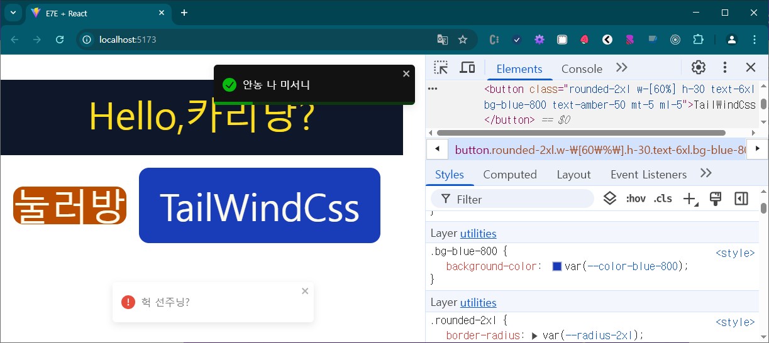769x343 pixels.
Task: Show the computed styles sidebar
Action: click(x=741, y=199)
